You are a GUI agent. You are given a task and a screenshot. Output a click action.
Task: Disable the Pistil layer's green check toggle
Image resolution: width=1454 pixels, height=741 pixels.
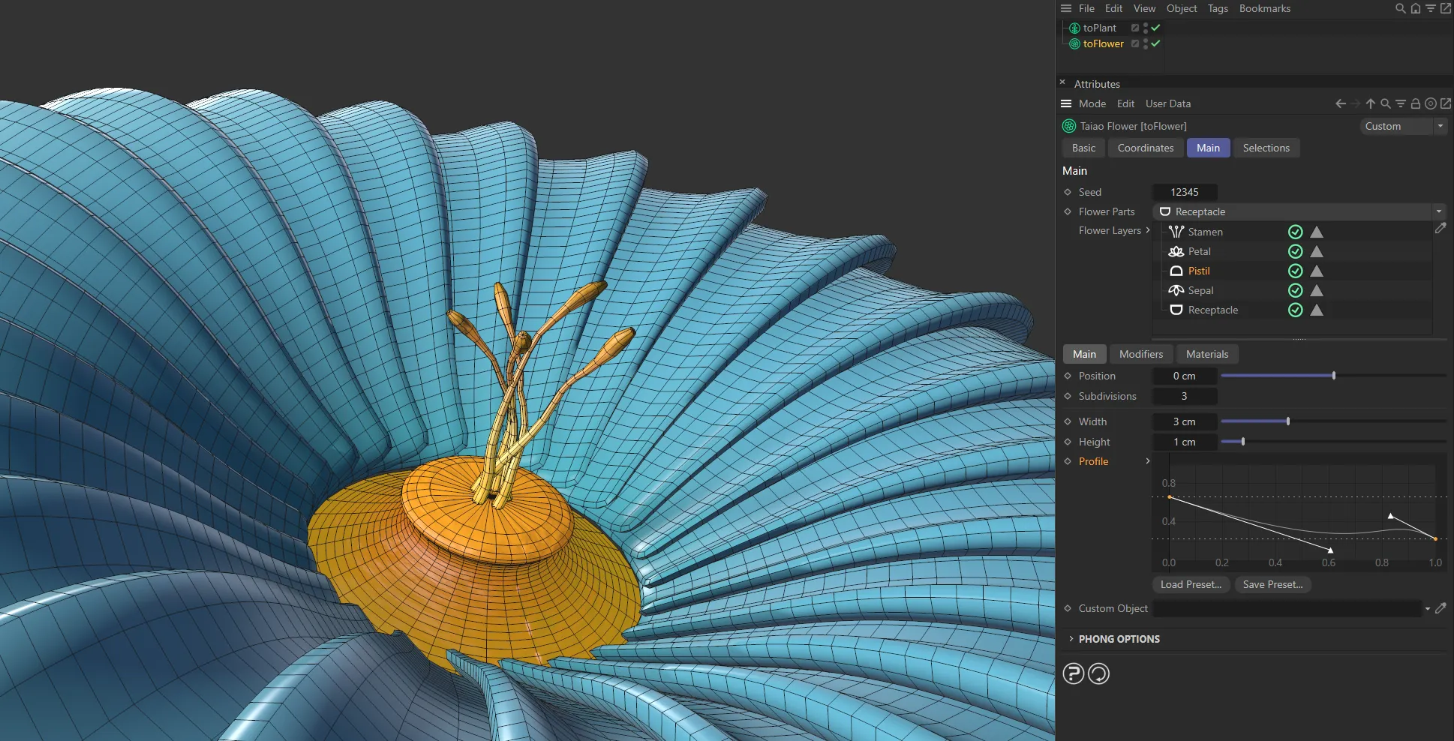click(1296, 271)
